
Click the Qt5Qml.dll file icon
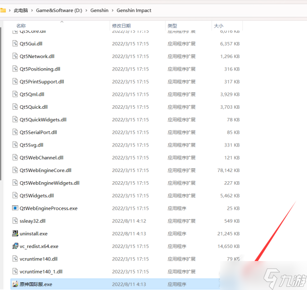pos(15,94)
